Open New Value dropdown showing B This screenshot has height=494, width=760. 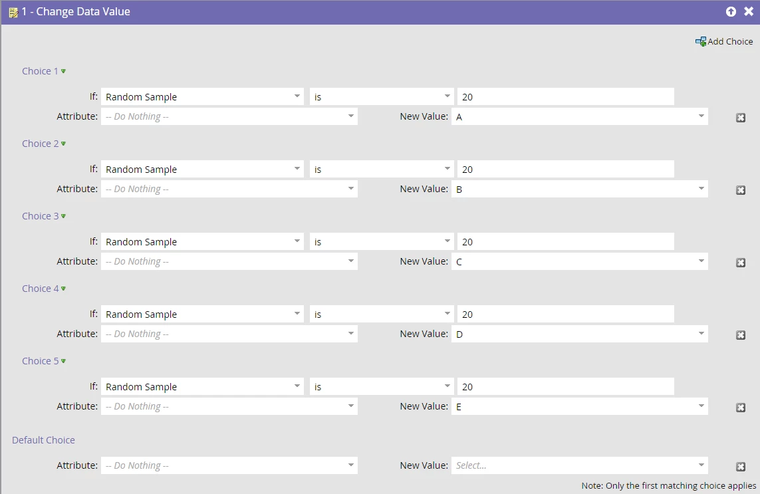[x=580, y=189]
